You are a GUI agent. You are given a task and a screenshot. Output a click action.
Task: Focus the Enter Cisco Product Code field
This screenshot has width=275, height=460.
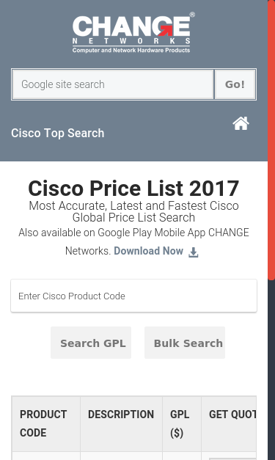(133, 296)
